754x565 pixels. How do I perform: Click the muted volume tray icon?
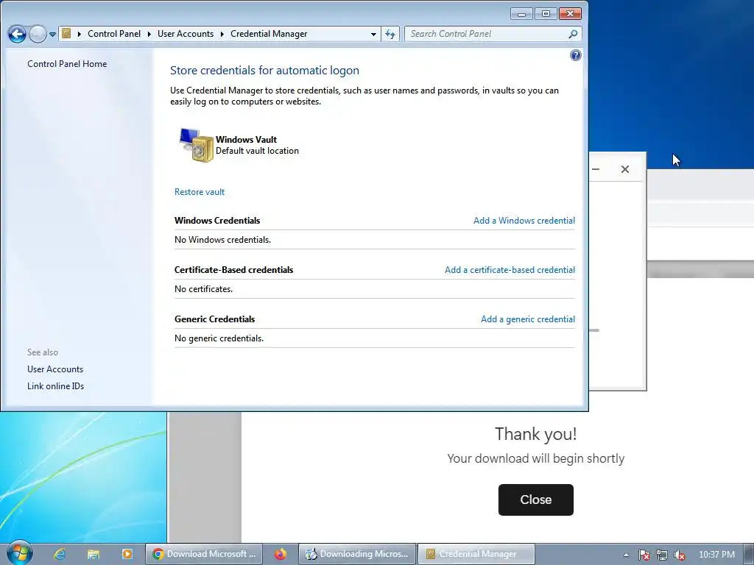[679, 555]
